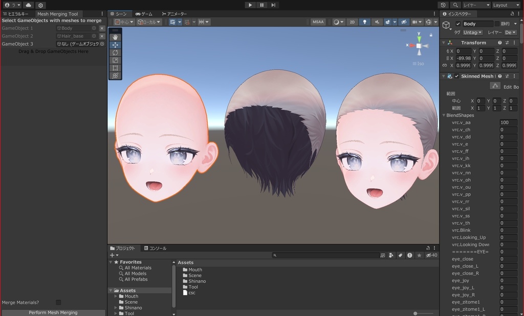
Task: Toggle the 静的 static checkbox
Action: (497, 24)
